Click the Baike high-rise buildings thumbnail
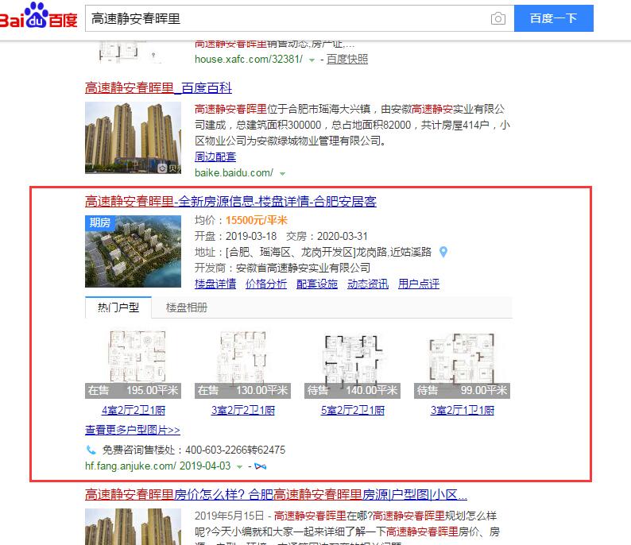This screenshot has width=631, height=545. (134, 137)
